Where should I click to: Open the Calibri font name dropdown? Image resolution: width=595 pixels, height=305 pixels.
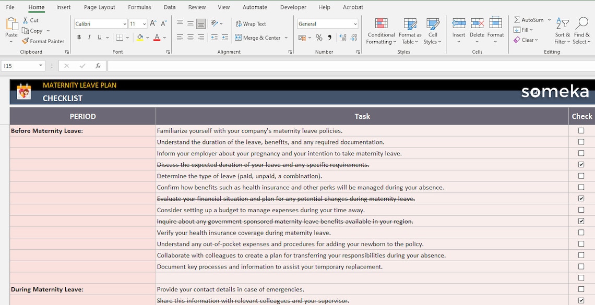[124, 23]
